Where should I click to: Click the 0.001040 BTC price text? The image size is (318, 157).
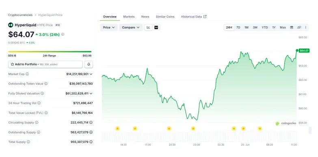17,42
